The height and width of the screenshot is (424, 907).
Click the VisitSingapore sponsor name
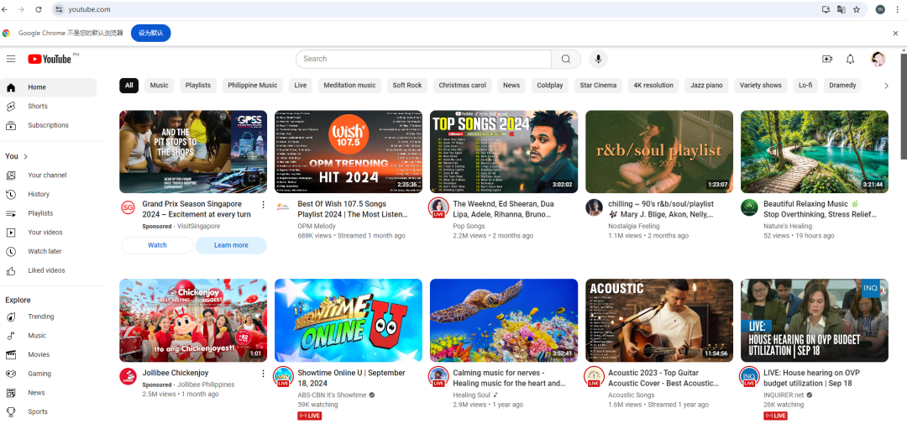pos(198,226)
